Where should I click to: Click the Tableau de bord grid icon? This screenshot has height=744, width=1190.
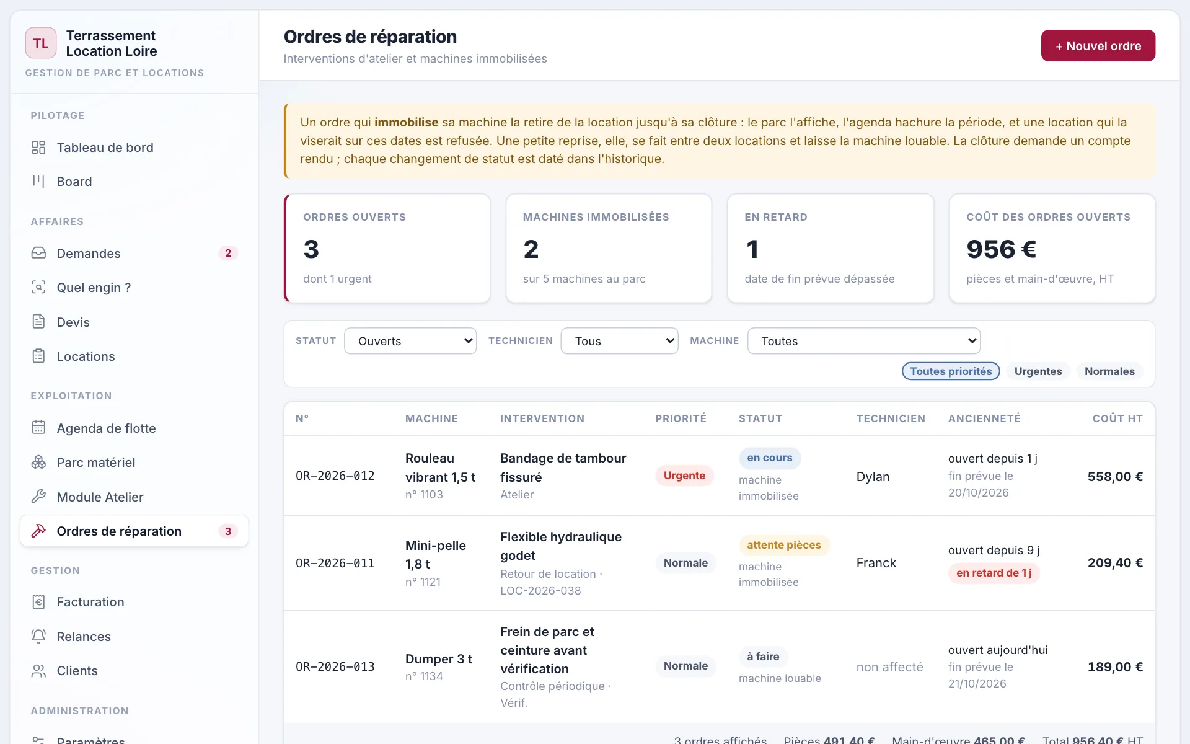(38, 148)
